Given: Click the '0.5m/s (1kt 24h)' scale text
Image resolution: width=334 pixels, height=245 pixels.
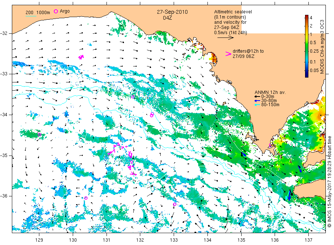Looking at the screenshot, I should click(x=230, y=33).
